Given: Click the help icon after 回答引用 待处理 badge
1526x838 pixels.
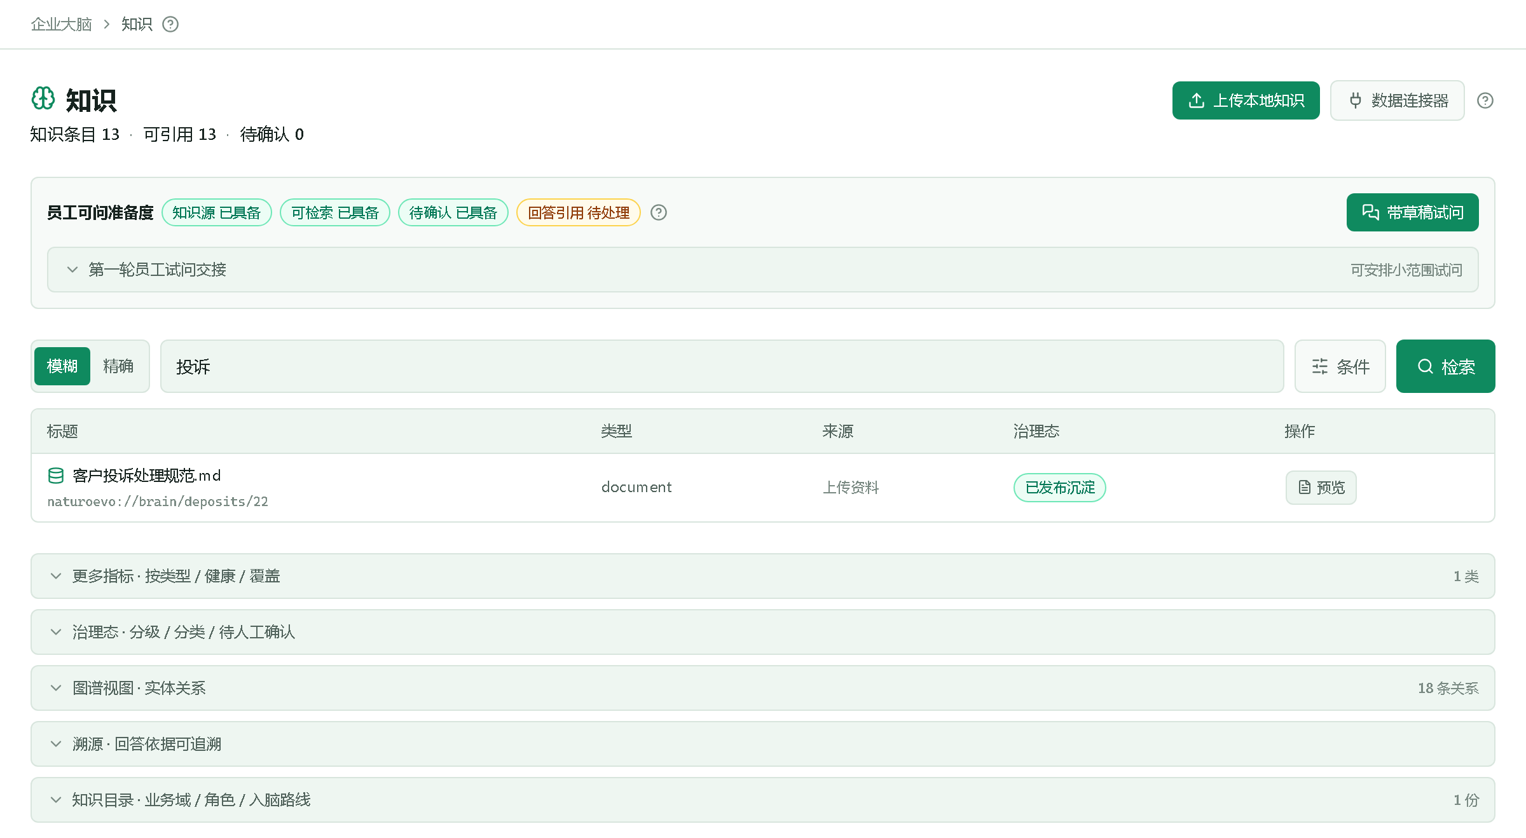Looking at the screenshot, I should click(659, 212).
